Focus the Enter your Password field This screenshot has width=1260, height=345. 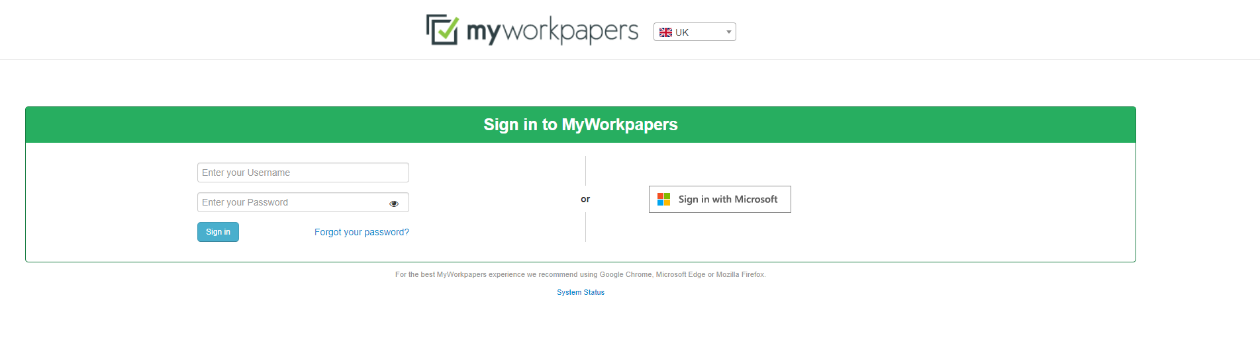click(x=303, y=202)
